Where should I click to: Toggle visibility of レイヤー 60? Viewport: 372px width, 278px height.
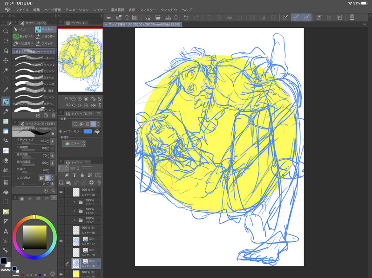pos(61,263)
